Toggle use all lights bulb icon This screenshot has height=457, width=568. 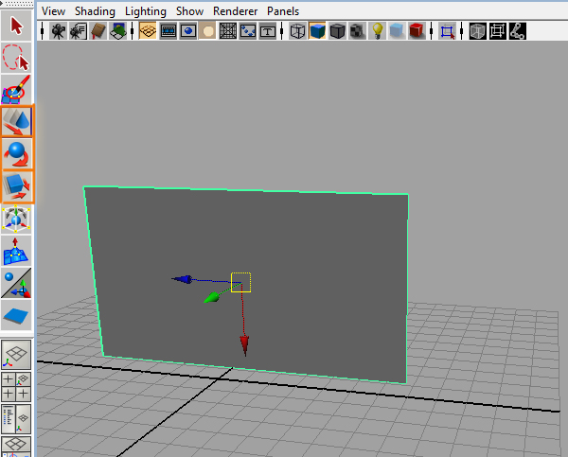pos(377,31)
